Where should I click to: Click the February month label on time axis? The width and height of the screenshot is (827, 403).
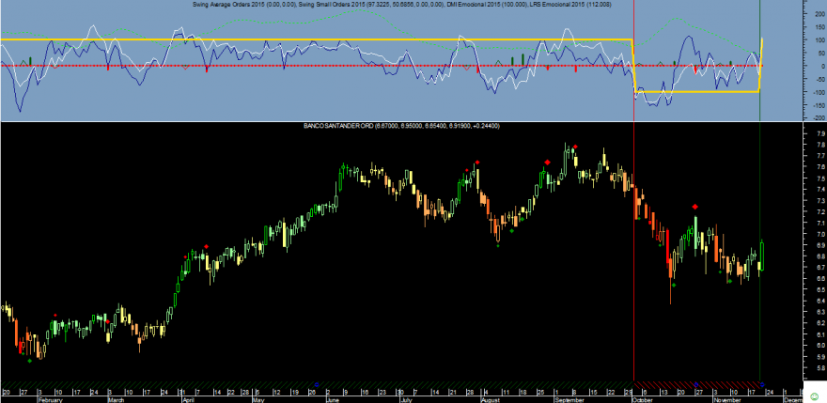51,400
